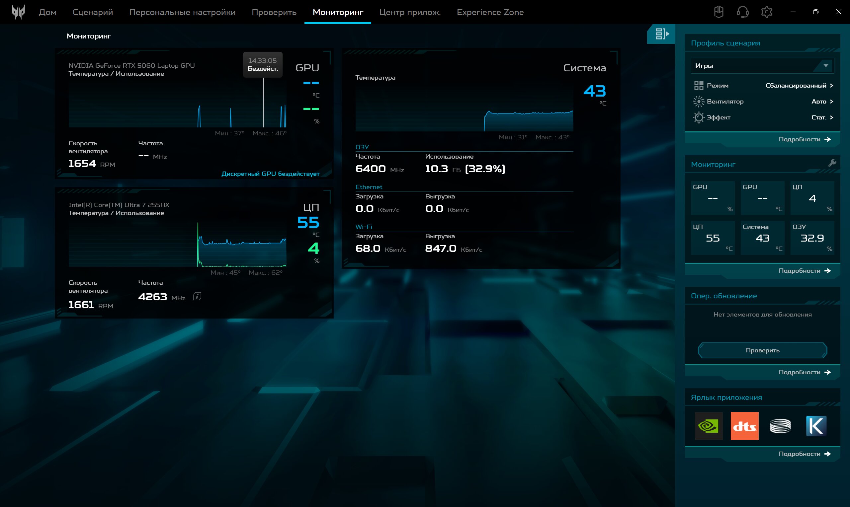Image resolution: width=850 pixels, height=507 pixels.
Task: Click the Predator logo icon
Action: tap(18, 12)
